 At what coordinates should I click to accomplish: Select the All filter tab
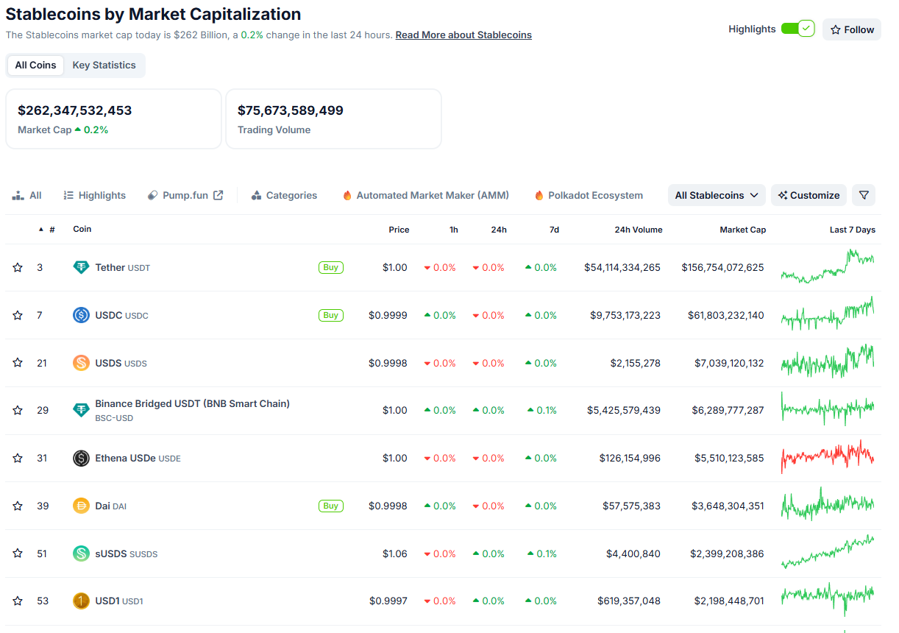[x=26, y=195]
